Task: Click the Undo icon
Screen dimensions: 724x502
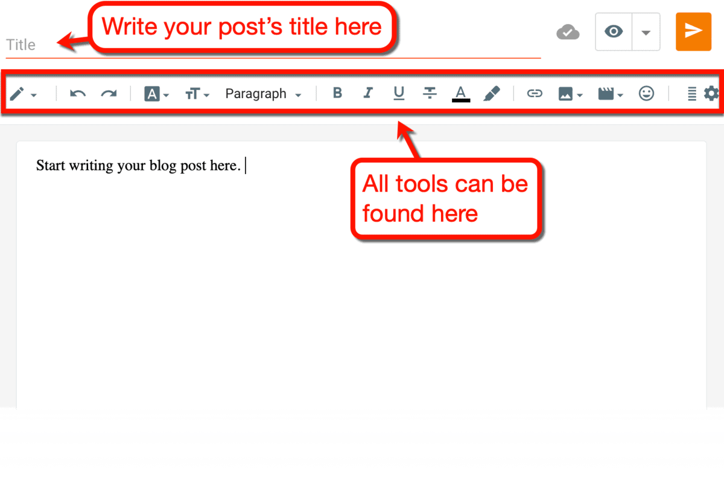Action: [77, 93]
